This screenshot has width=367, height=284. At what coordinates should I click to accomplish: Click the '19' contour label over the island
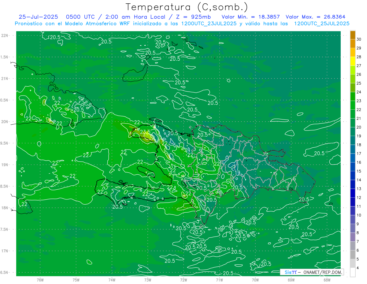[237, 173]
